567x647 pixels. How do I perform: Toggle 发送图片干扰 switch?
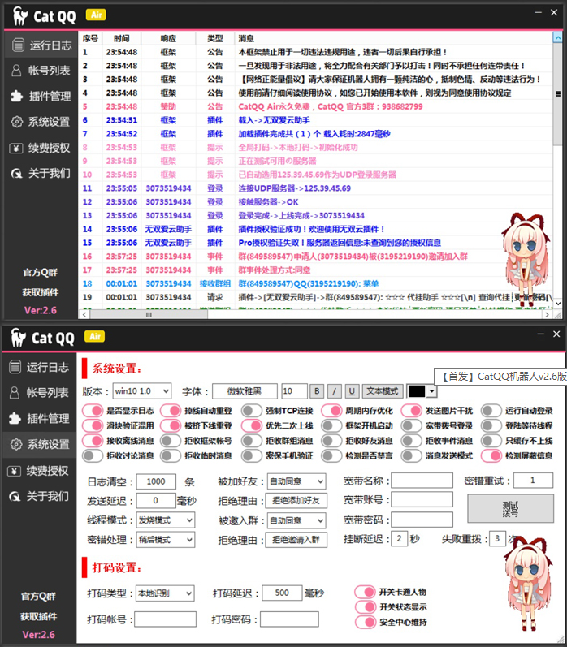pyautogui.click(x=412, y=411)
